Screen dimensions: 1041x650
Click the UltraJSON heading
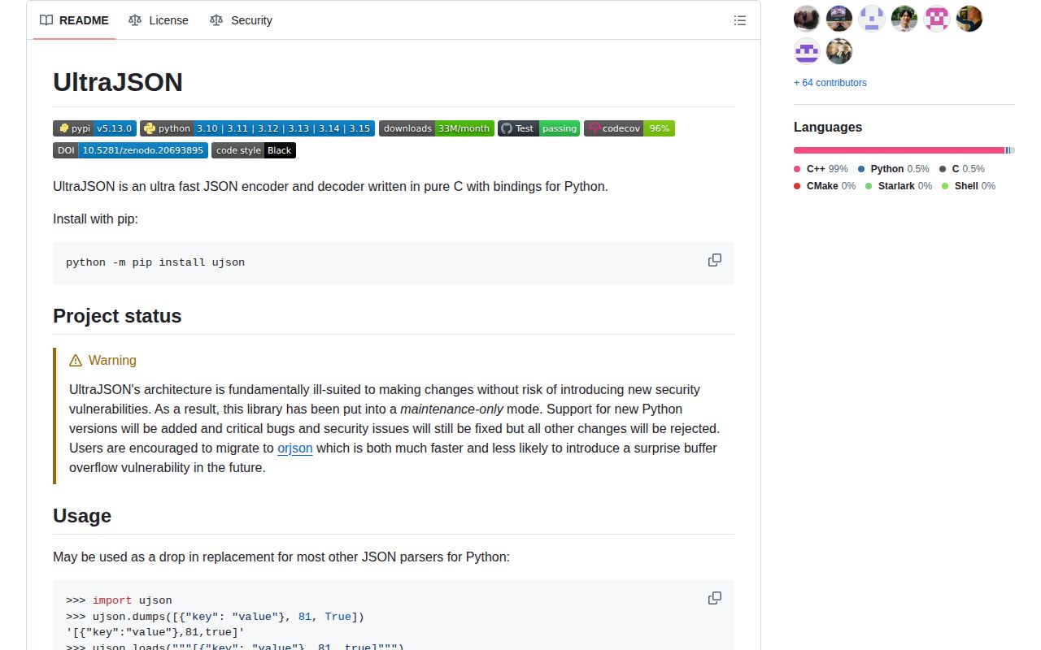click(118, 82)
